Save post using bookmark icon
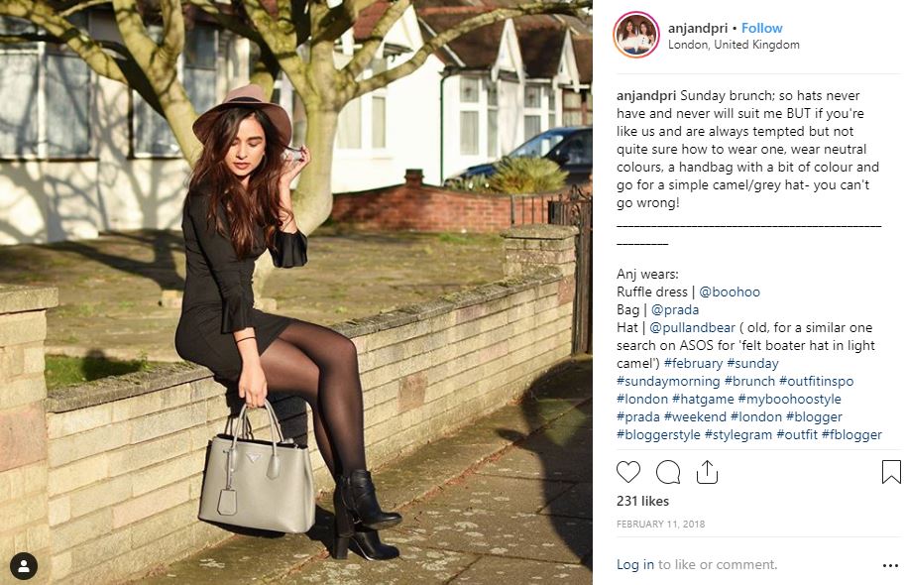906x585 pixels. click(891, 472)
